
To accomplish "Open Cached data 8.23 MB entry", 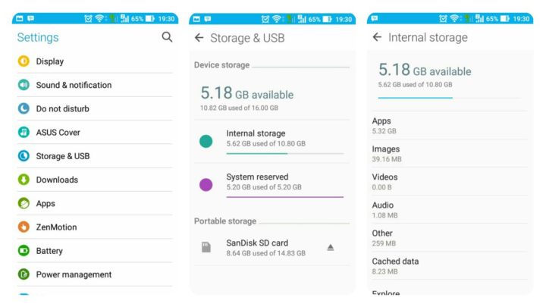I will pyautogui.click(x=449, y=266).
